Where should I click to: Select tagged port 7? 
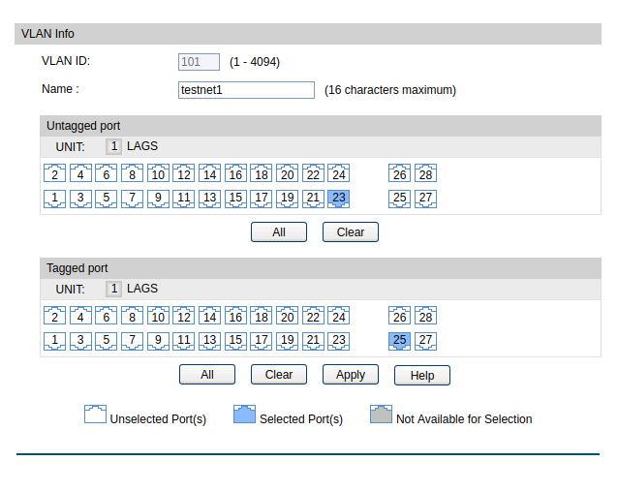[x=132, y=341]
